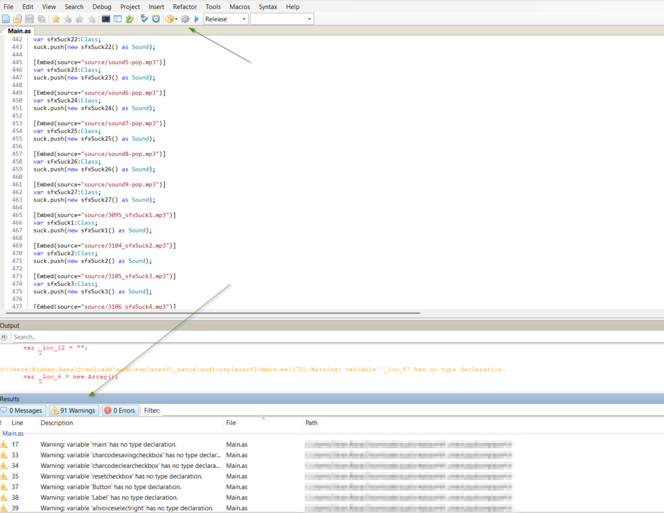Open the Refactor menu

[185, 7]
